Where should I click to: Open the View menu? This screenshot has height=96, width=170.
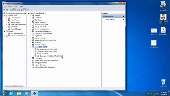16,7
